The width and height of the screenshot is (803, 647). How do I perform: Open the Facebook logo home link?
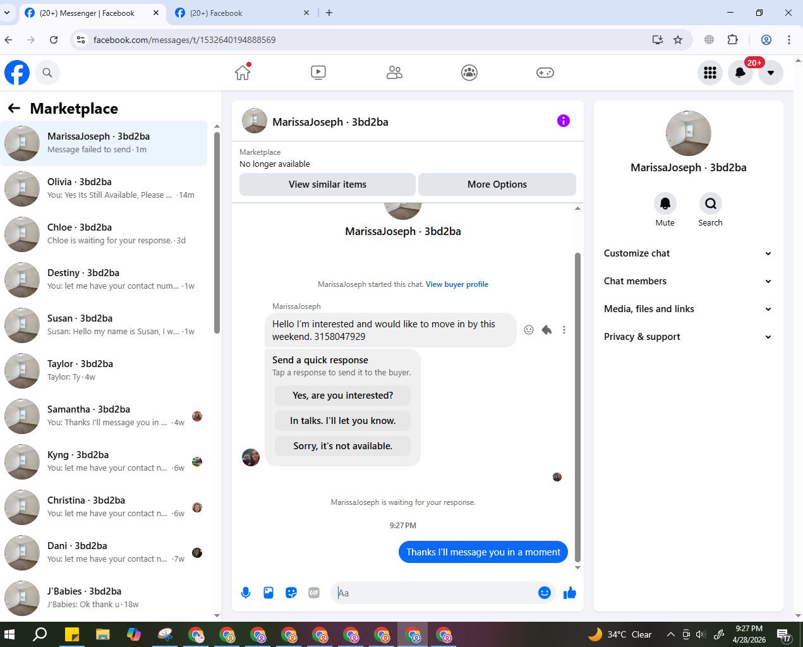coord(17,73)
